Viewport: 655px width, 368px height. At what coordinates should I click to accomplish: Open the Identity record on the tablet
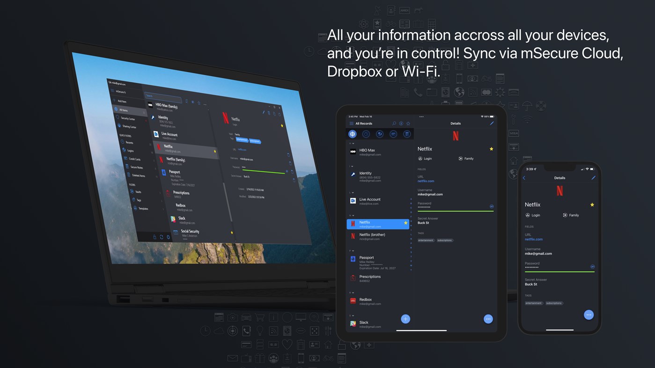click(x=378, y=176)
